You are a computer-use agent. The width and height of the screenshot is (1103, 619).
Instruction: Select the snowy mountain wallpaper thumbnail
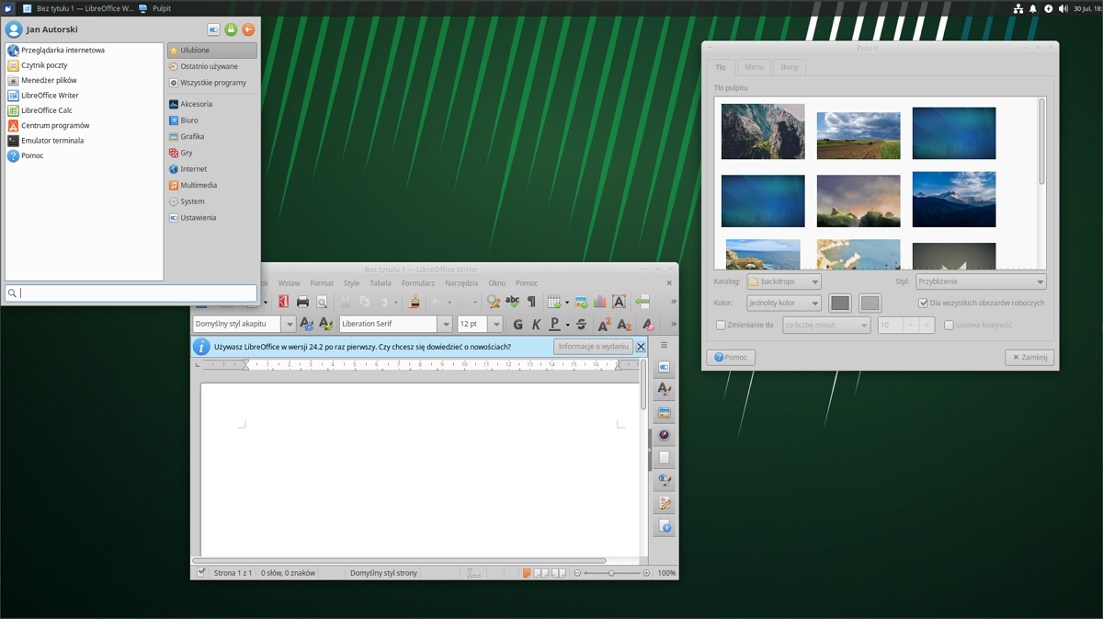pyautogui.click(x=953, y=199)
